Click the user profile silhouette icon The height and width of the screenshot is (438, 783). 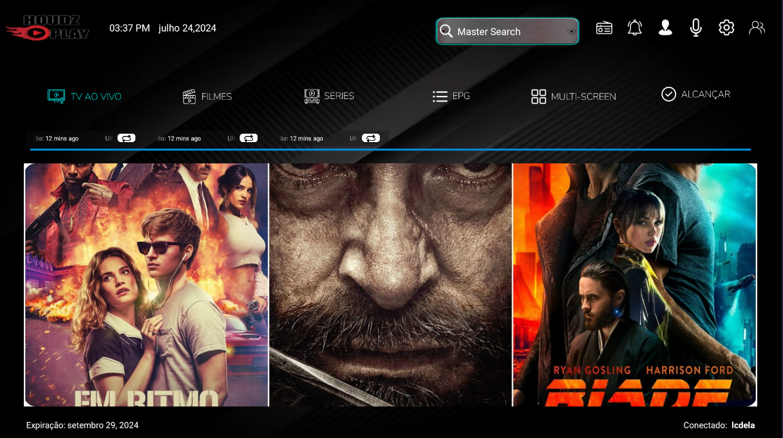tap(665, 28)
